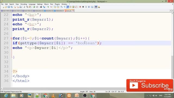Cut selection using the scissors icon
Image resolution: width=174 pixels, height=98 pixels.
click(x=24, y=7)
